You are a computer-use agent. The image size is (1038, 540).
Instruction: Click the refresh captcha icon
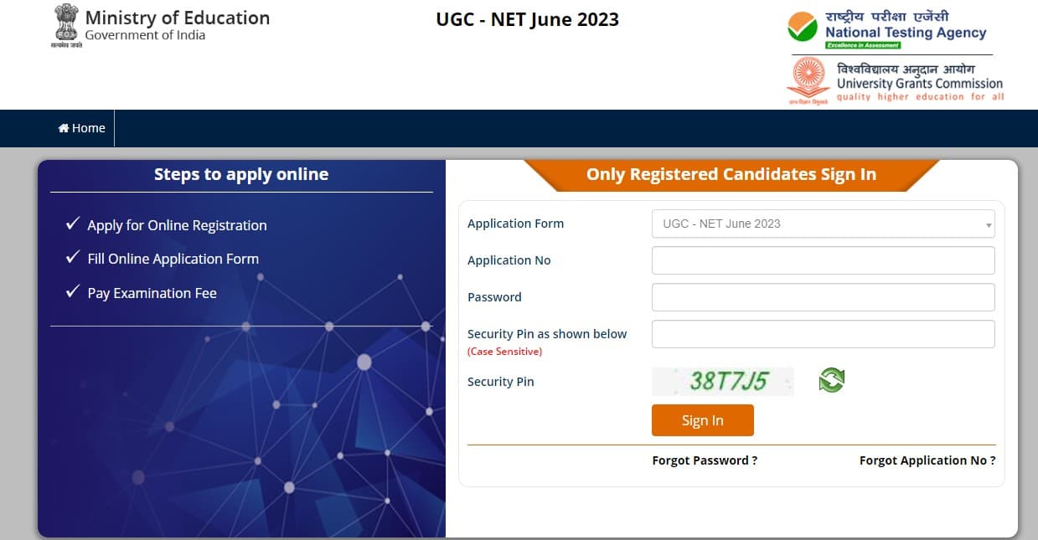coord(830,381)
